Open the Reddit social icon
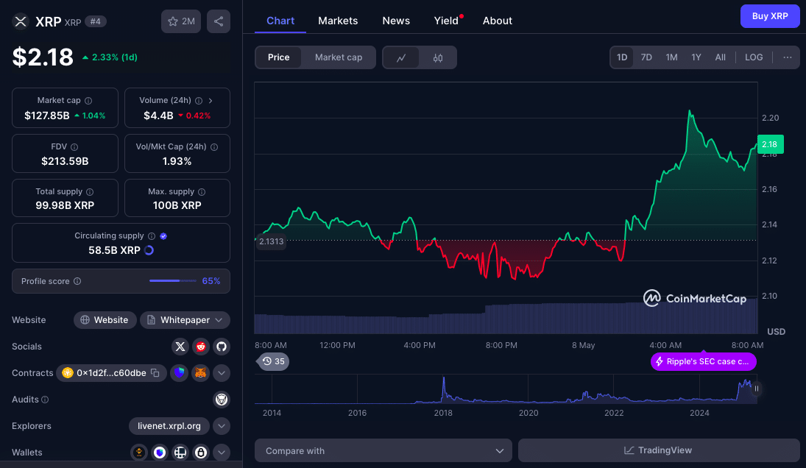806x468 pixels. point(201,347)
